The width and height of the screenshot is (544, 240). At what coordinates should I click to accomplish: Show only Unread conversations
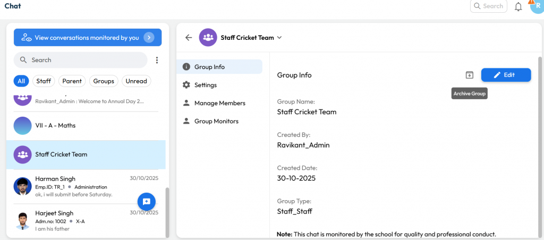coord(136,81)
